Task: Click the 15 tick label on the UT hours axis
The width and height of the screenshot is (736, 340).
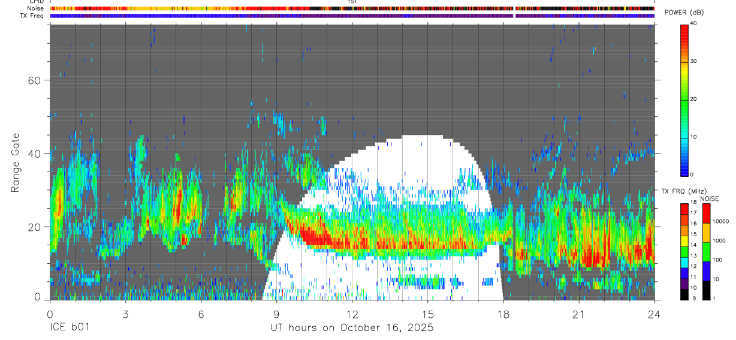Action: pyautogui.click(x=427, y=313)
